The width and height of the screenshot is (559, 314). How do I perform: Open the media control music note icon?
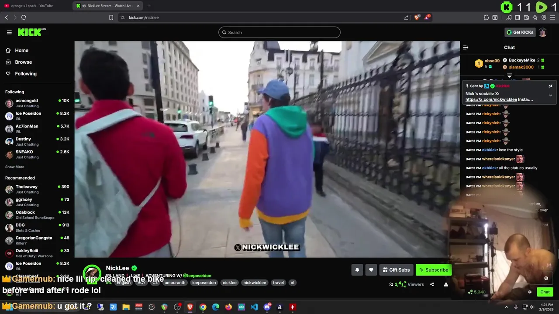[x=509, y=17]
